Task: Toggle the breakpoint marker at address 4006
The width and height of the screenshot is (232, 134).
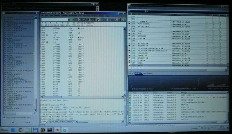Action: click(47, 35)
